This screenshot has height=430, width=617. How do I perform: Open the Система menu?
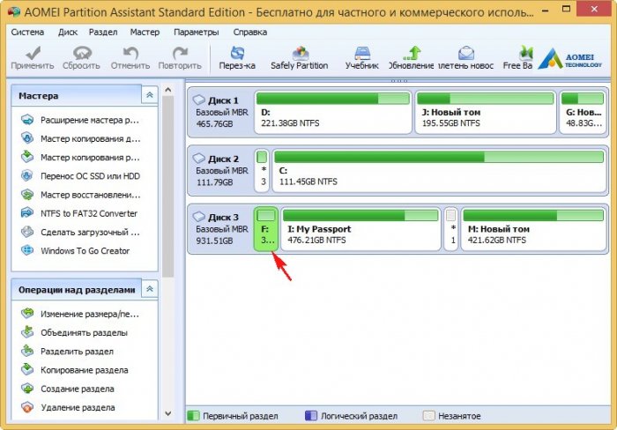coord(27,33)
